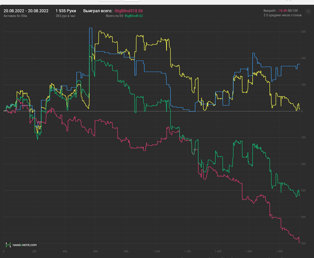Click the winrate value -16.46
Screen dimensions: 314x258
pyautogui.click(x=282, y=11)
